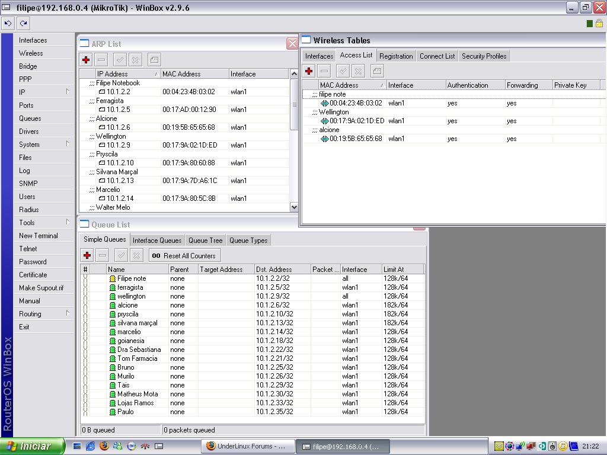This screenshot has height=455, width=607.
Task: Click the comment button in ARP List toolbar
Action: (154, 60)
